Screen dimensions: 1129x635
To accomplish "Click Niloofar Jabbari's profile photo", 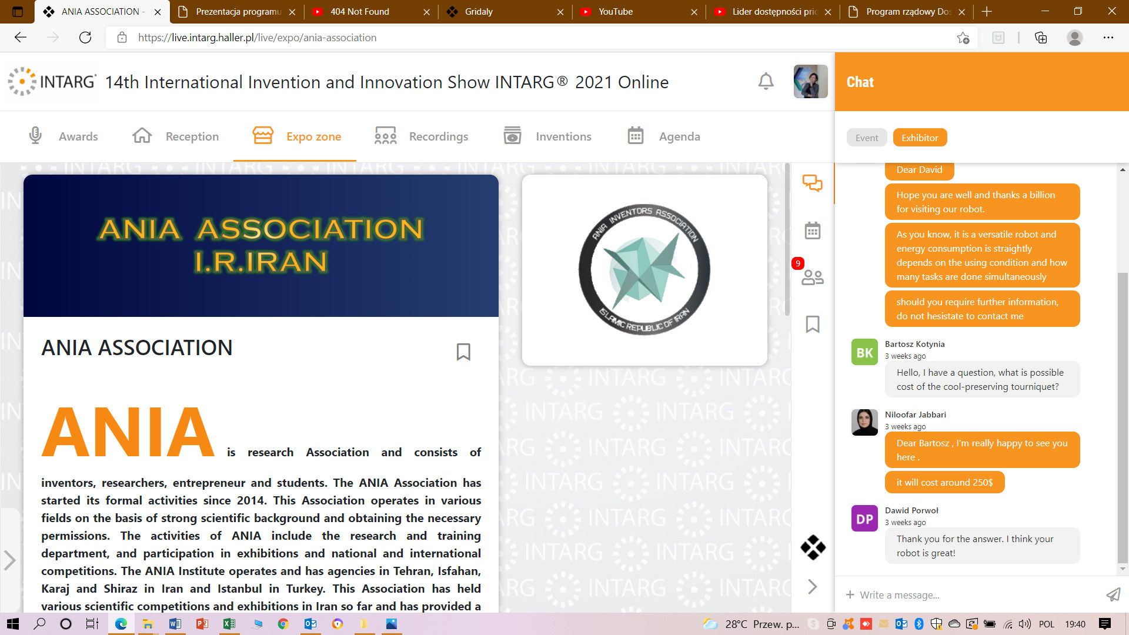I will click(864, 422).
